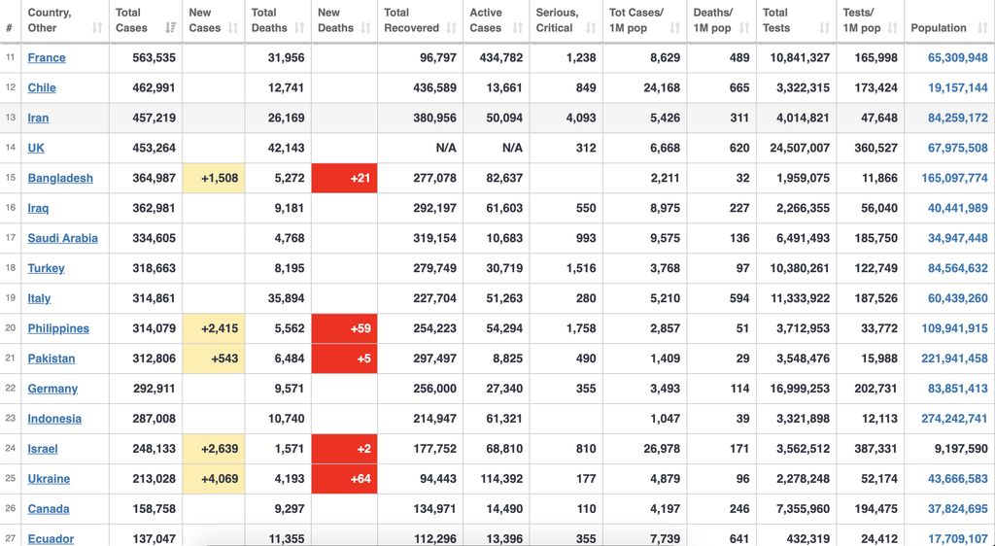This screenshot has width=995, height=546.
Task: Click Indonesia population 274,242,741 link
Action: click(x=954, y=419)
